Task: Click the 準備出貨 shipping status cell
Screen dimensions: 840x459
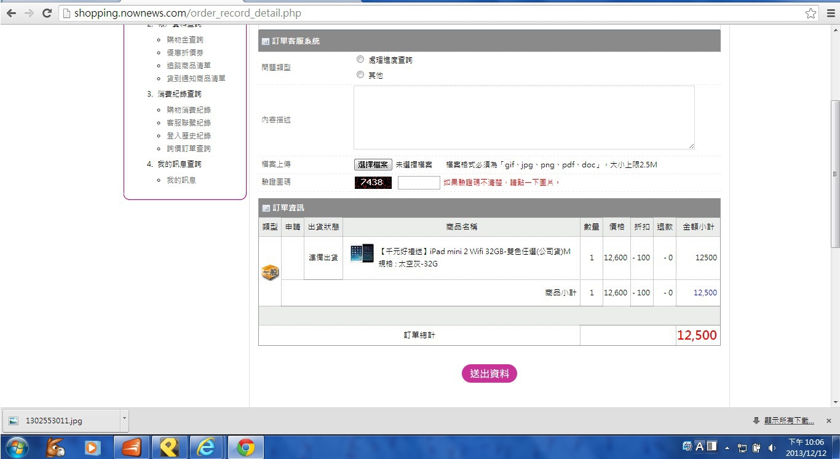Action: (323, 257)
